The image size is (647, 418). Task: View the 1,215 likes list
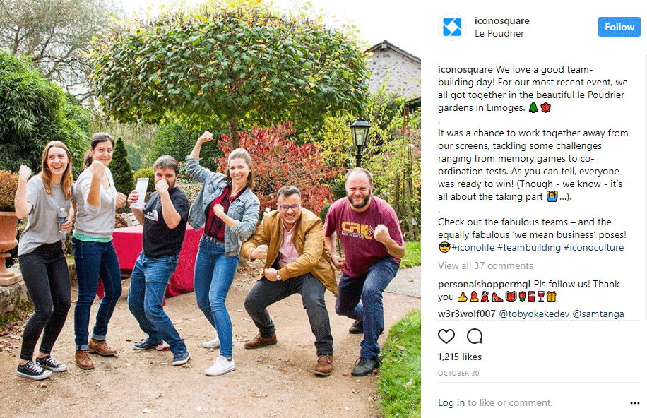[x=460, y=357]
